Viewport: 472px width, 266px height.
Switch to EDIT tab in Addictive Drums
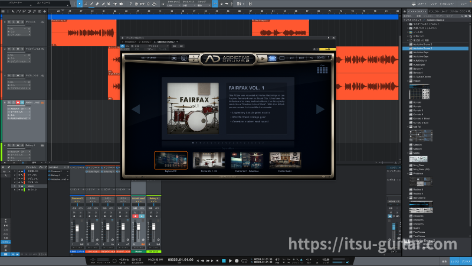[301, 58]
